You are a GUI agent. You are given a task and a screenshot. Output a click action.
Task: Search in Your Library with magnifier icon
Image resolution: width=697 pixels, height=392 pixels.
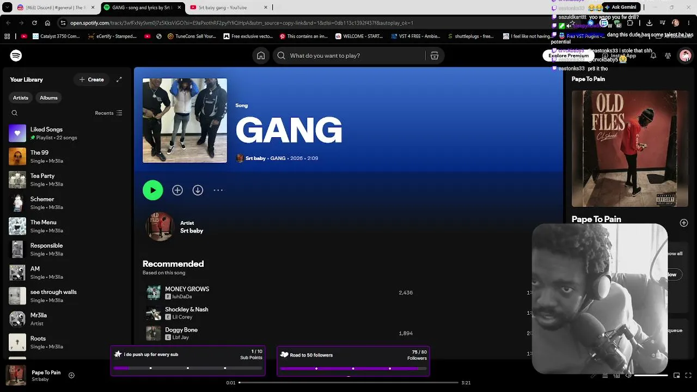[15, 113]
